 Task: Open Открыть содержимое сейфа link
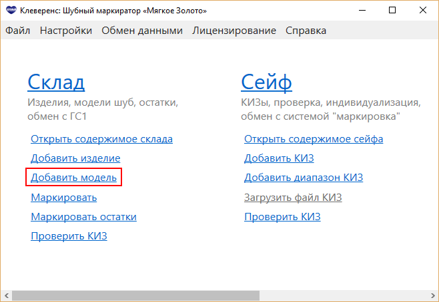(x=314, y=139)
